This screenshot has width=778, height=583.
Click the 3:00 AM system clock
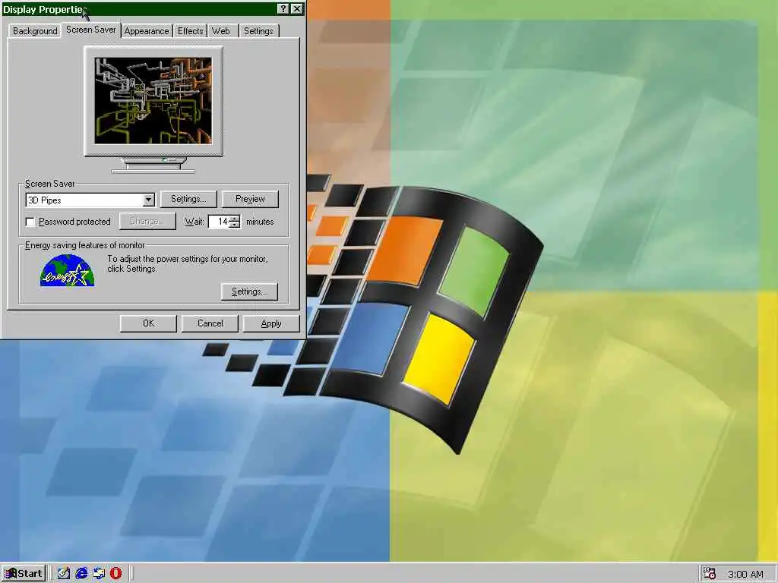pos(745,575)
